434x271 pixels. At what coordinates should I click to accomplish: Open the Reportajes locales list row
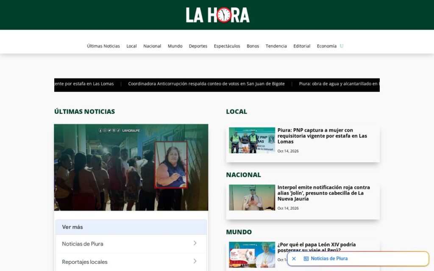131,262
